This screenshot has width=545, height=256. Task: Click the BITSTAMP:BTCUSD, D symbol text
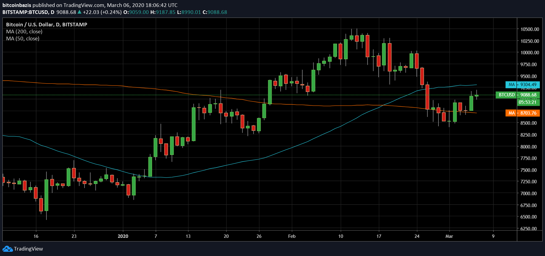[28, 12]
